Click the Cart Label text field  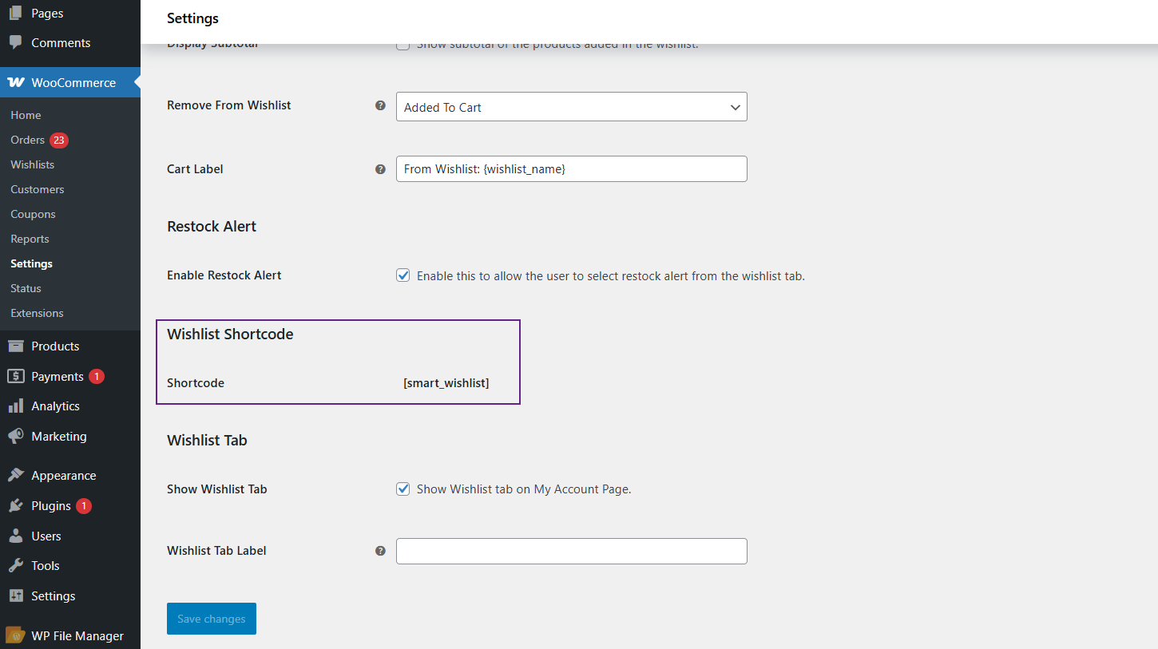571,168
